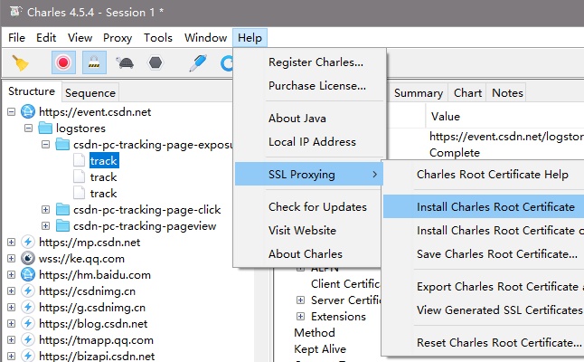The height and width of the screenshot is (362, 584).
Task: Expand the https://blog.csdn.net host
Action: (x=11, y=324)
